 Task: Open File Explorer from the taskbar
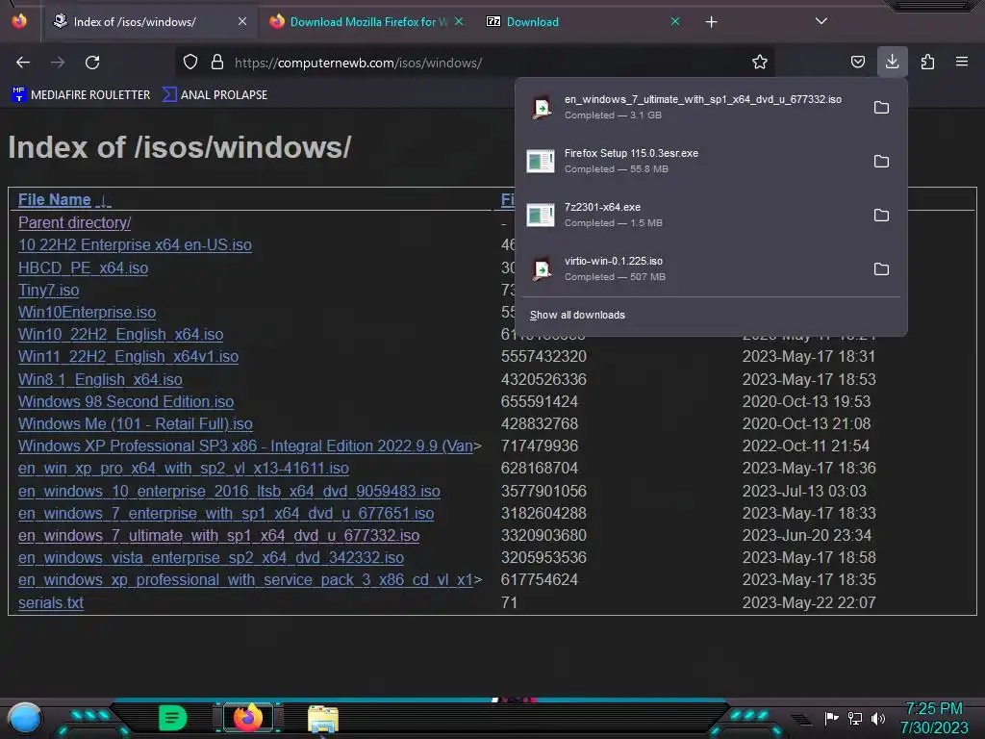tap(323, 718)
